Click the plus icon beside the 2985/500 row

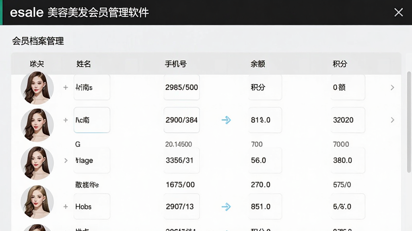(x=66, y=87)
